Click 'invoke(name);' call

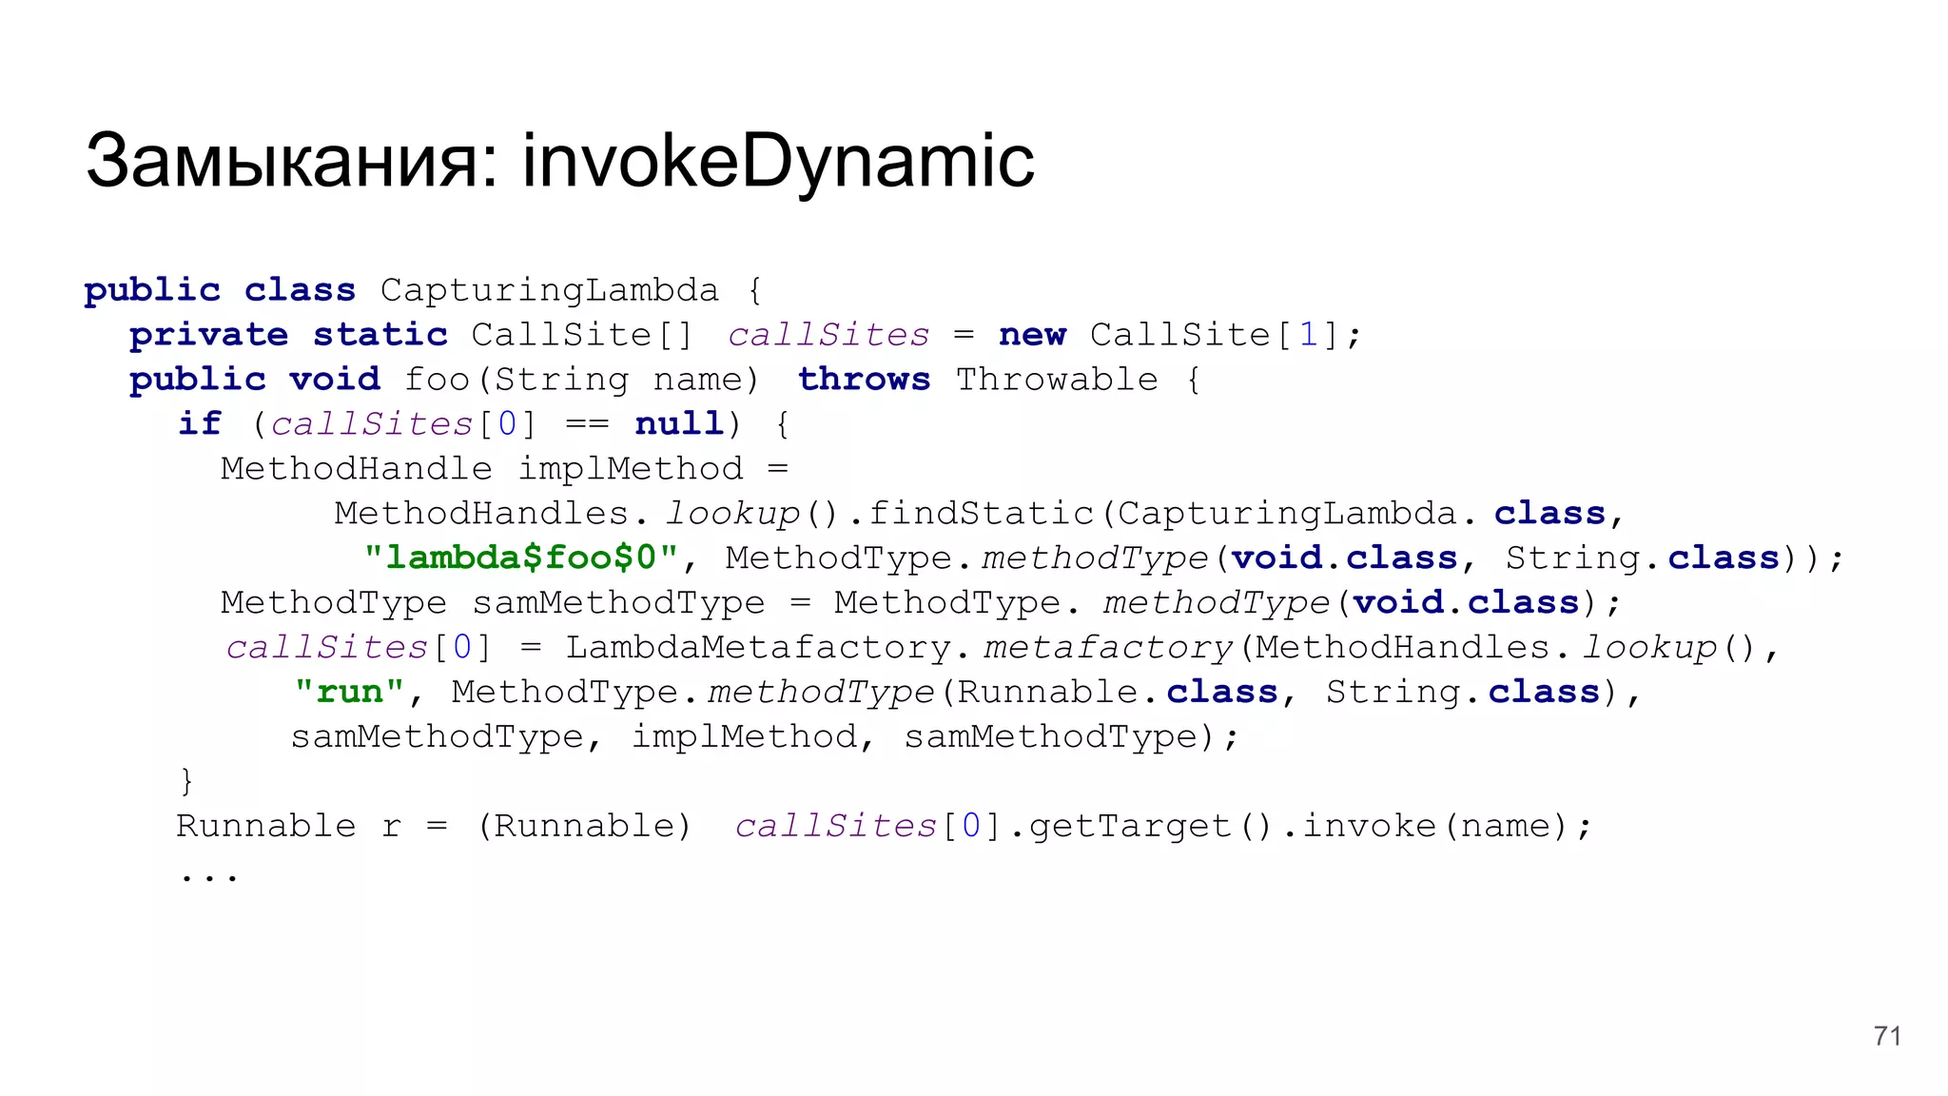click(1447, 826)
